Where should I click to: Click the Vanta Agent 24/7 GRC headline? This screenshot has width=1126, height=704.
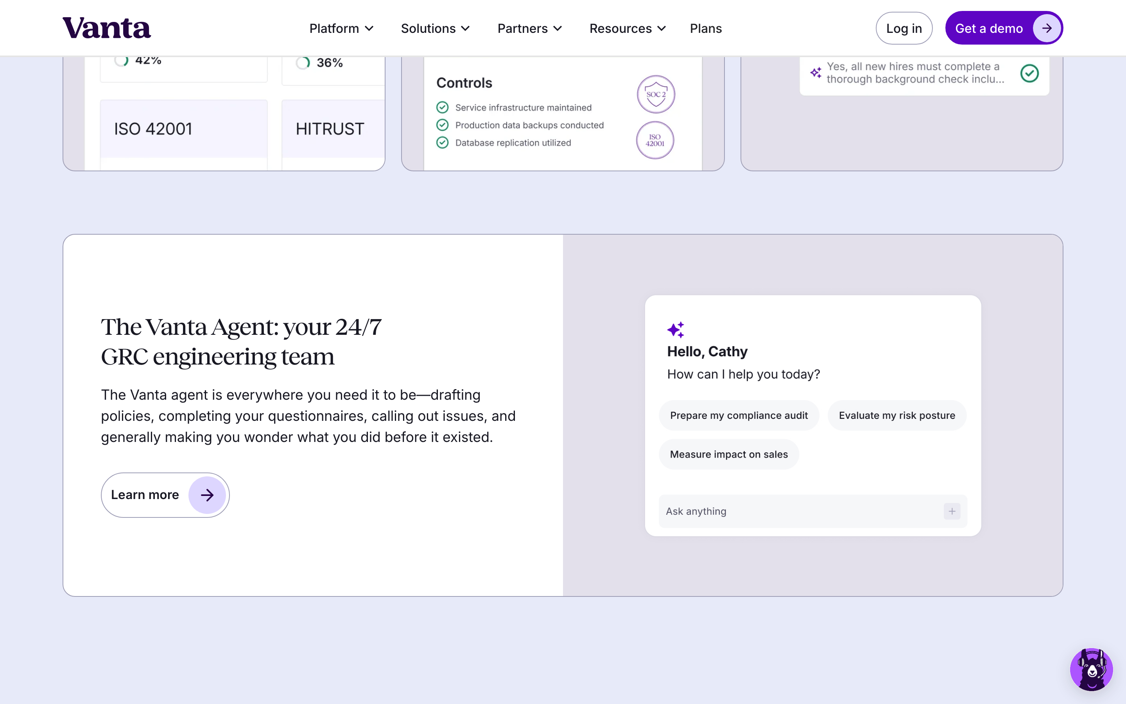(x=242, y=342)
